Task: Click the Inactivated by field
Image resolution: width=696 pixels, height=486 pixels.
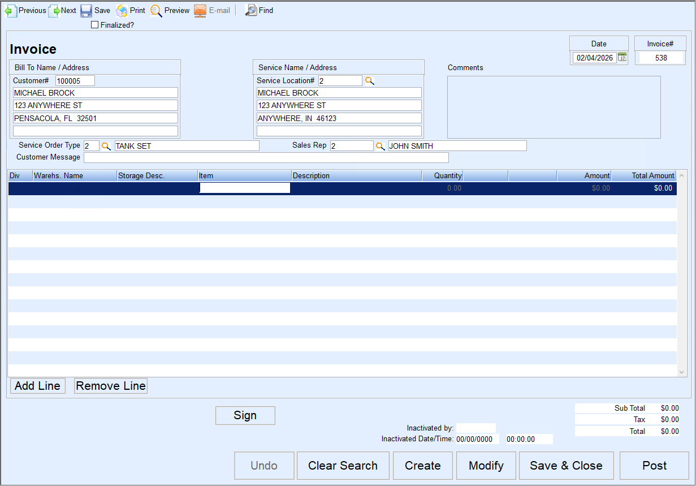Action: click(x=476, y=428)
